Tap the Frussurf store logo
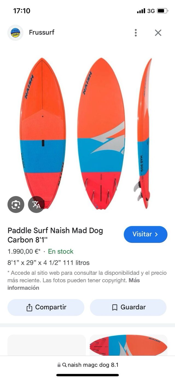The height and width of the screenshot is (380, 175). [15, 33]
